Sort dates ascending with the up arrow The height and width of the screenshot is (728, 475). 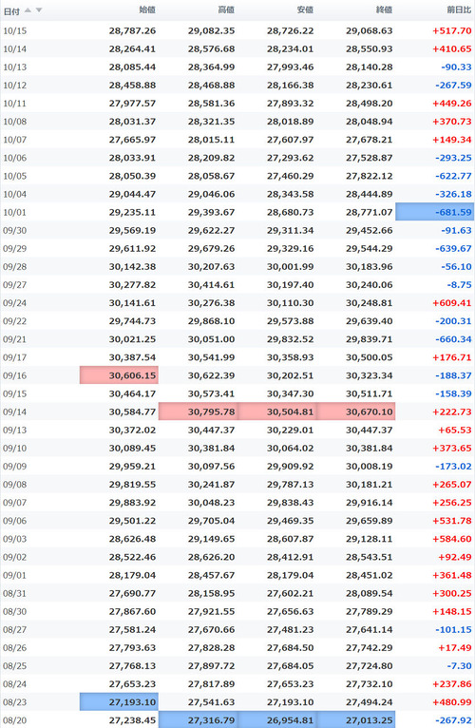coord(28,10)
